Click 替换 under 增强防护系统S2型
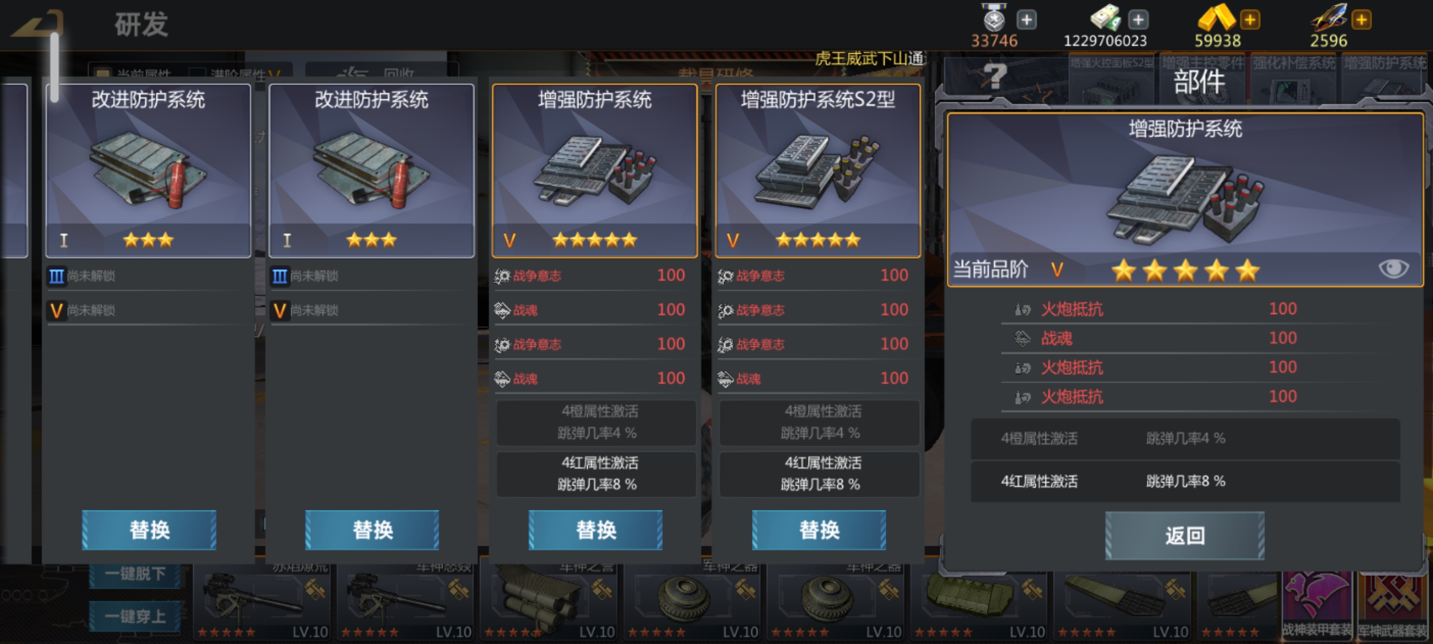The width and height of the screenshot is (1433, 644). [819, 530]
